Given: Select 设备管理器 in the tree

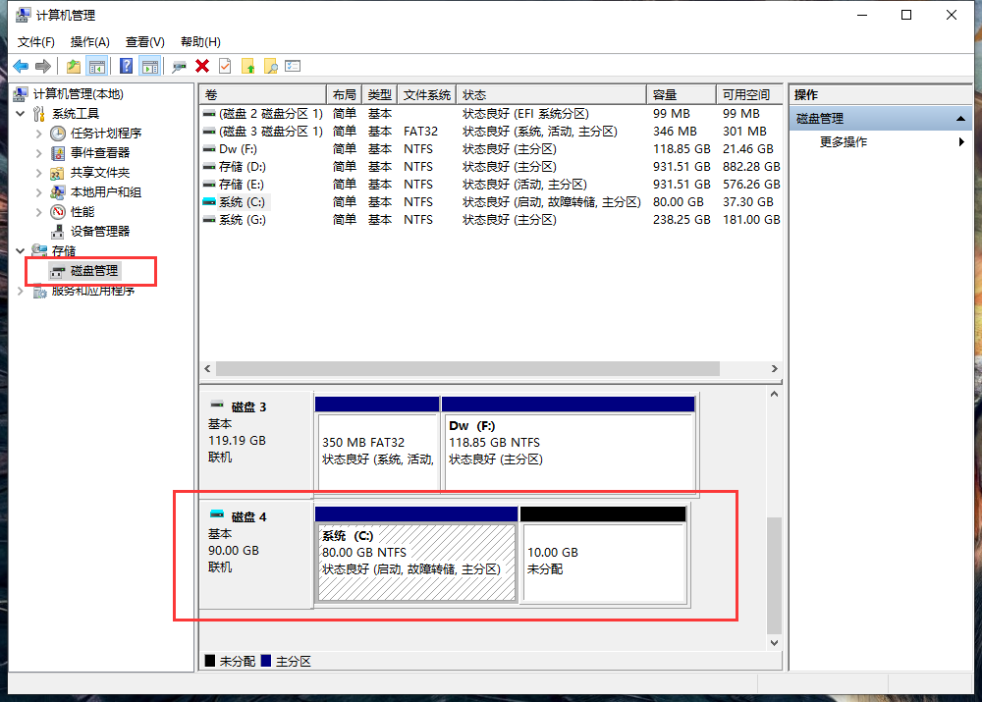Looking at the screenshot, I should (99, 232).
